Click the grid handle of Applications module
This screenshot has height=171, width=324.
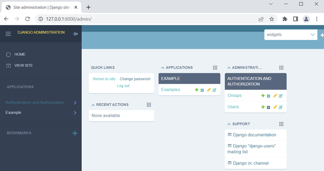pos(215,68)
